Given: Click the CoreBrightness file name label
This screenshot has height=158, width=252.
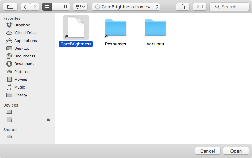Looking at the screenshot, I should pos(76,44).
